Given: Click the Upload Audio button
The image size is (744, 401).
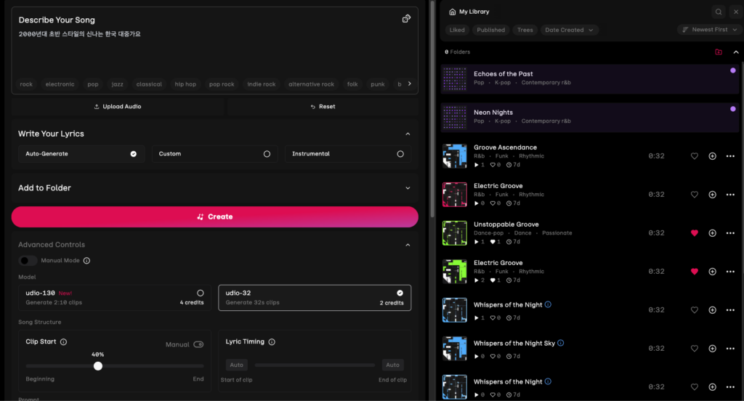Looking at the screenshot, I should 118,107.
